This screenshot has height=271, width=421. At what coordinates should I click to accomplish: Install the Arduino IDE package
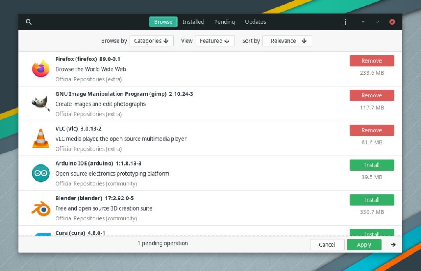pyautogui.click(x=372, y=165)
